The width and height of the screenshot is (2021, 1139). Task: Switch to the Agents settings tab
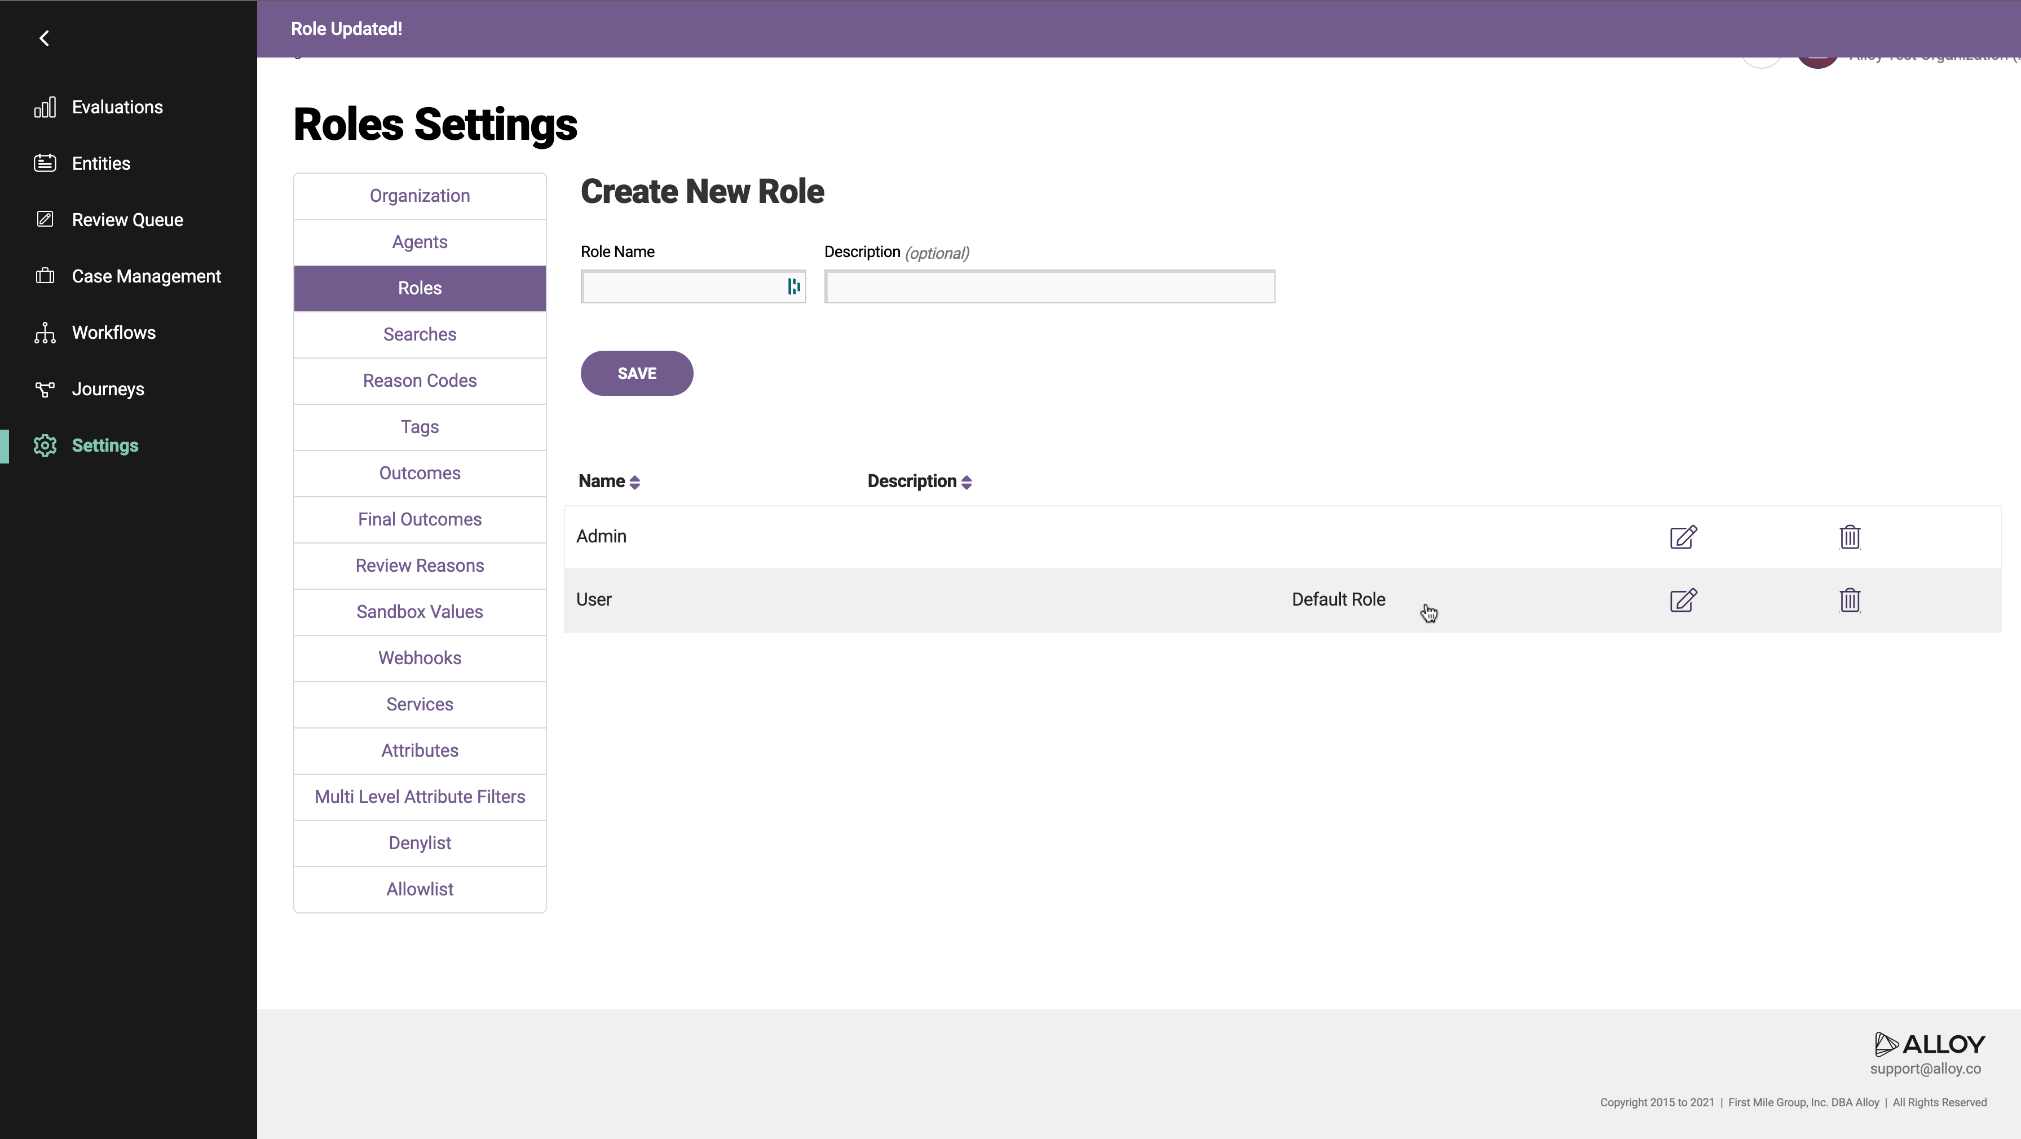(420, 242)
